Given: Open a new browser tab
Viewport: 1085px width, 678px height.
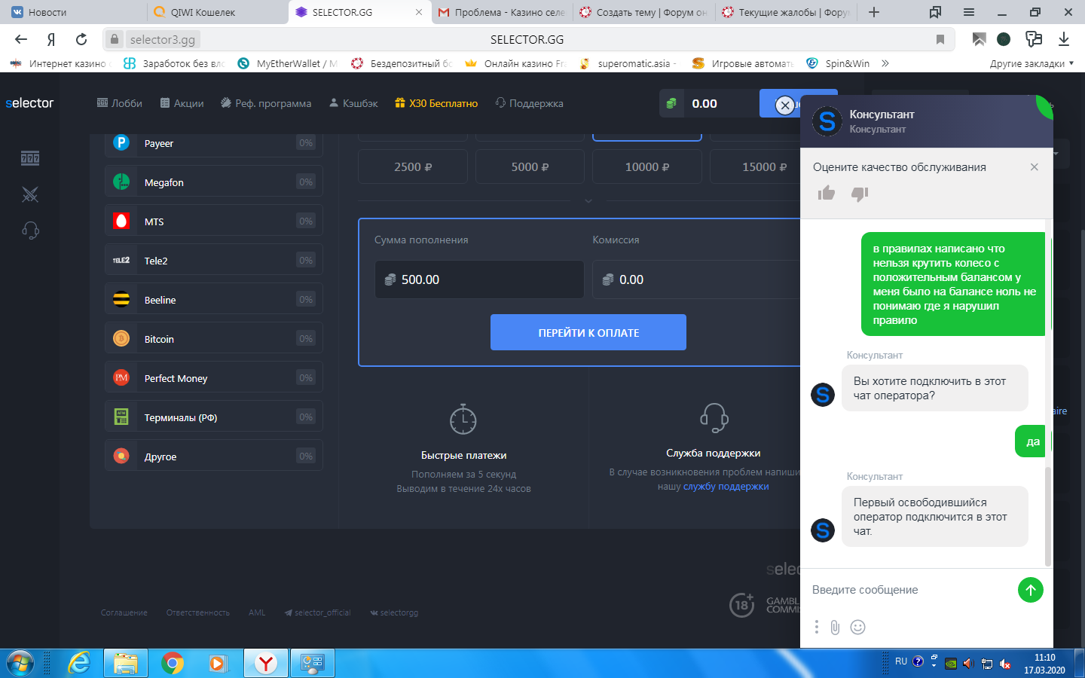Looking at the screenshot, I should click(x=874, y=12).
